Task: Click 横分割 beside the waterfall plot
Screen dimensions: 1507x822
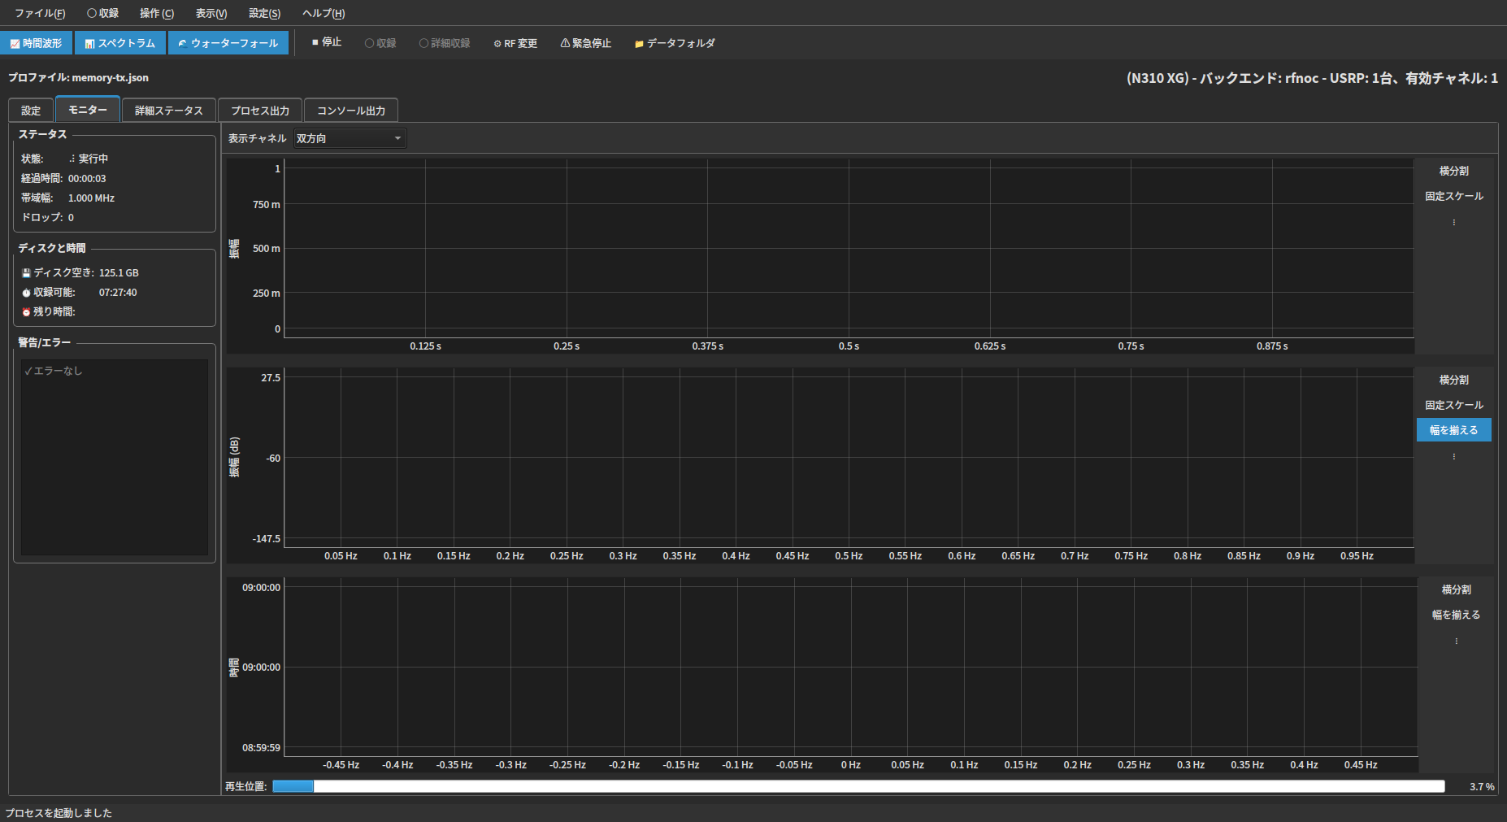Action: (x=1457, y=589)
